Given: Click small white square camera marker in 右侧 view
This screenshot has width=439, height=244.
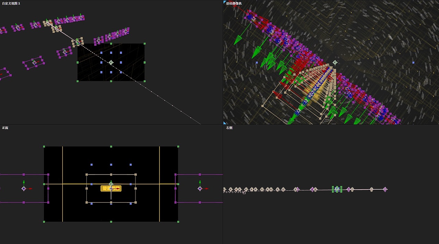Looking at the screenshot, I should click(x=244, y=193).
